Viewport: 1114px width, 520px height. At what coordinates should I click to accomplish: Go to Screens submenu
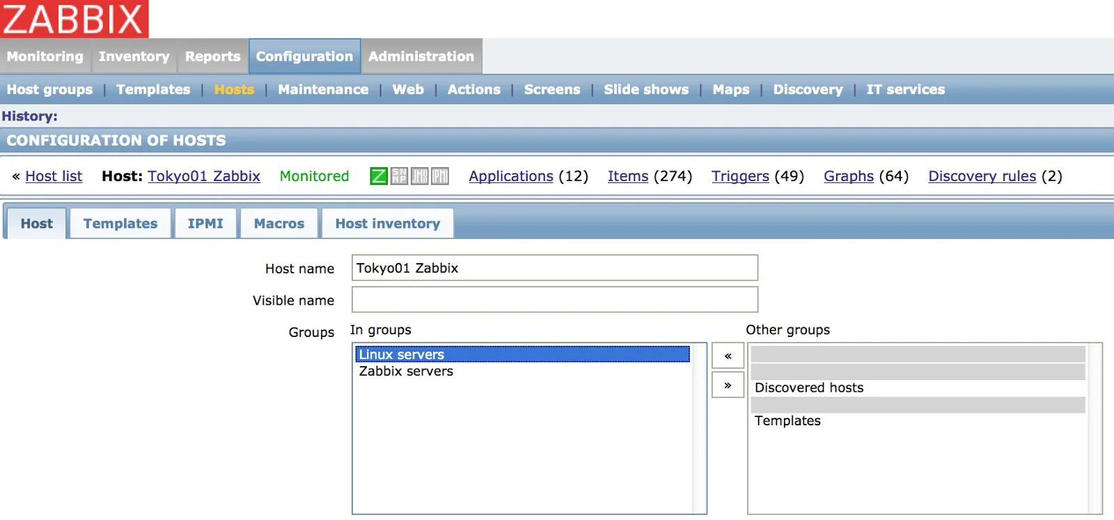[552, 90]
